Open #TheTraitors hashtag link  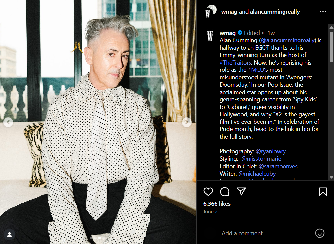(235, 63)
